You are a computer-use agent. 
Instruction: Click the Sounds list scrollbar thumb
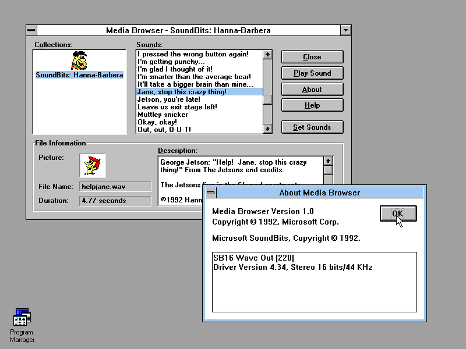click(x=267, y=99)
